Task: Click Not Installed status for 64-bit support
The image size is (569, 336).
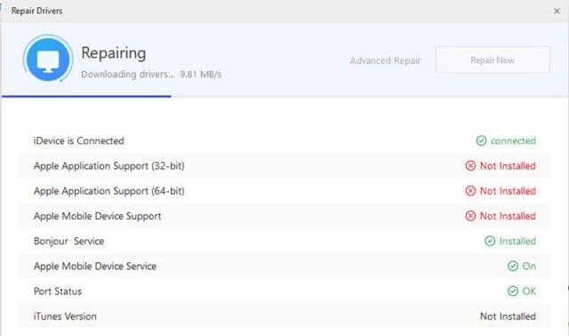Action: [x=508, y=191]
